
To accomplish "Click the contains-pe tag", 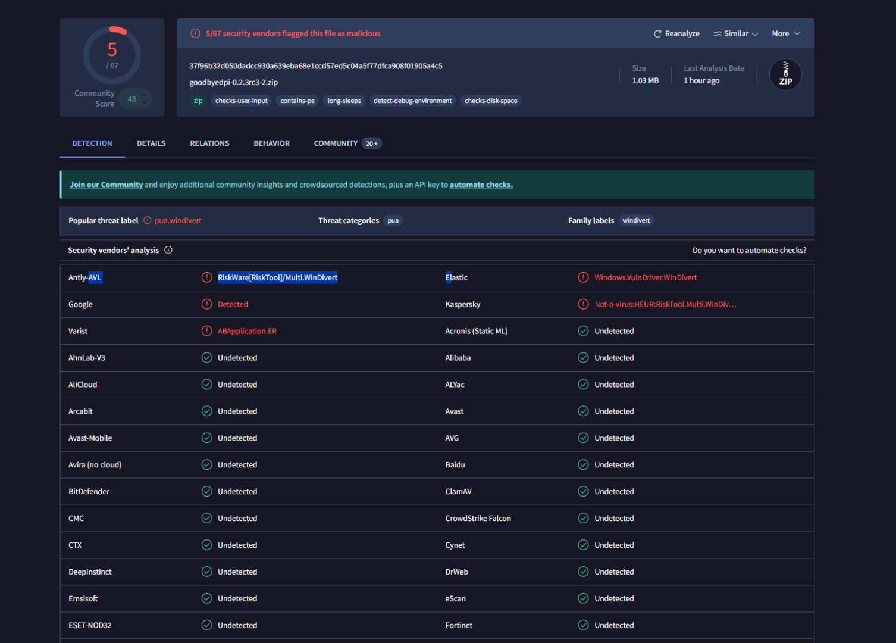I will 297,101.
